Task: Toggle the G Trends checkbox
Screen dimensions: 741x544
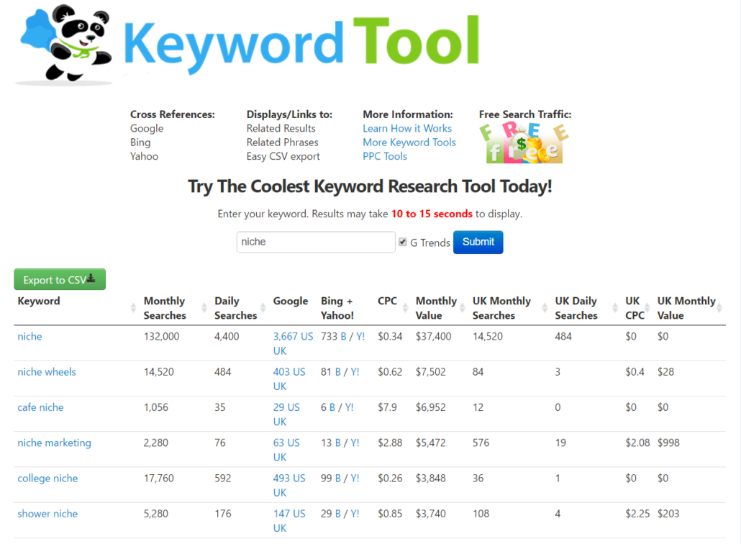Action: point(403,242)
